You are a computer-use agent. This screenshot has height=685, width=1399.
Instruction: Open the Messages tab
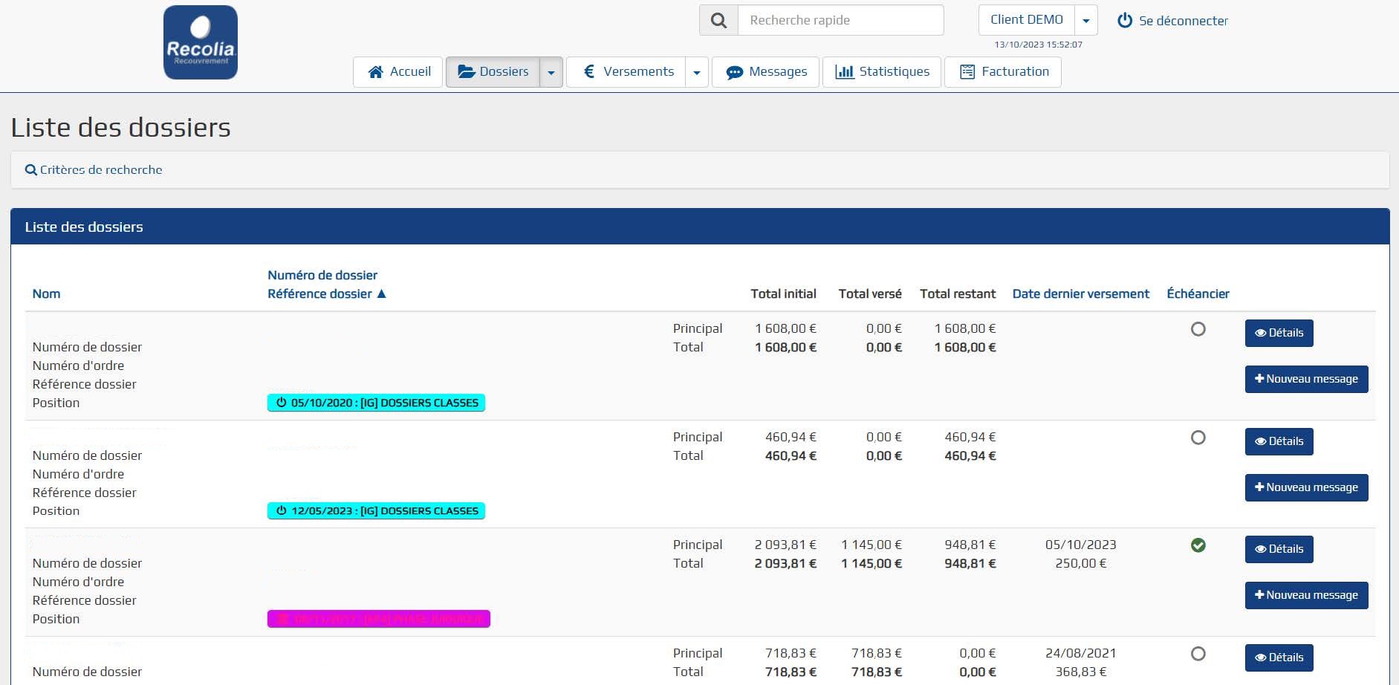click(765, 72)
